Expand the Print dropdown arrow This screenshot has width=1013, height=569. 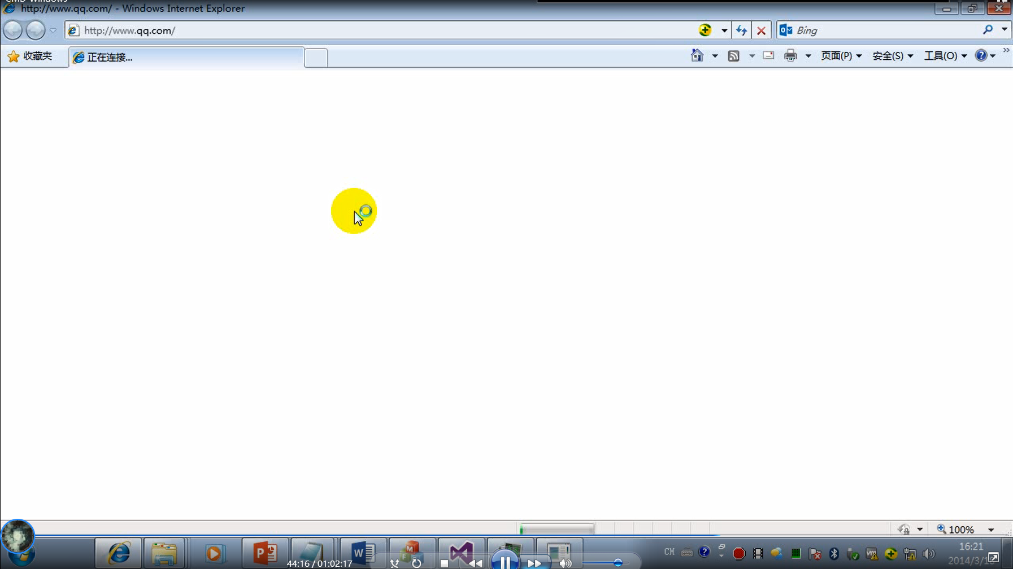click(808, 56)
